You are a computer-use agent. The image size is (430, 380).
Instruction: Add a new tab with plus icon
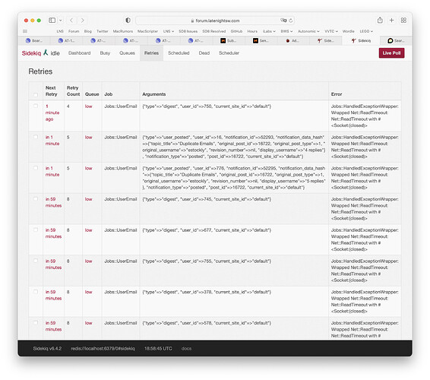pos(391,21)
